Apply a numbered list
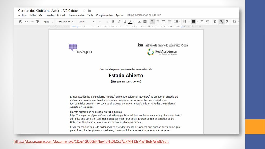The image size is (265, 149). tap(185, 22)
